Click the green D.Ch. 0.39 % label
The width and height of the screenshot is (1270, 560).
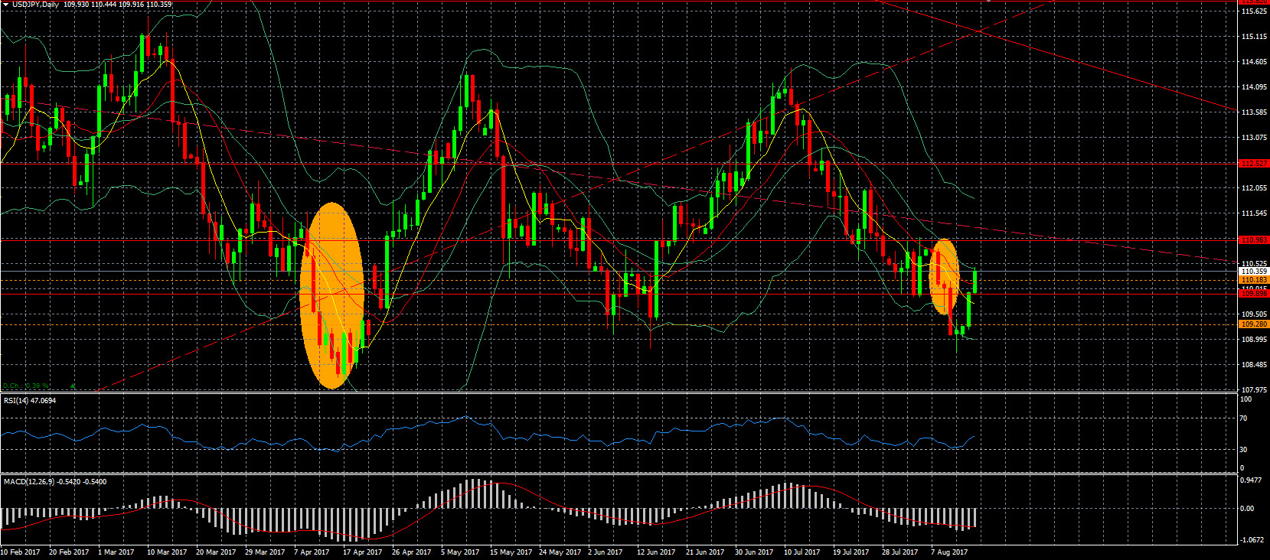pos(26,386)
